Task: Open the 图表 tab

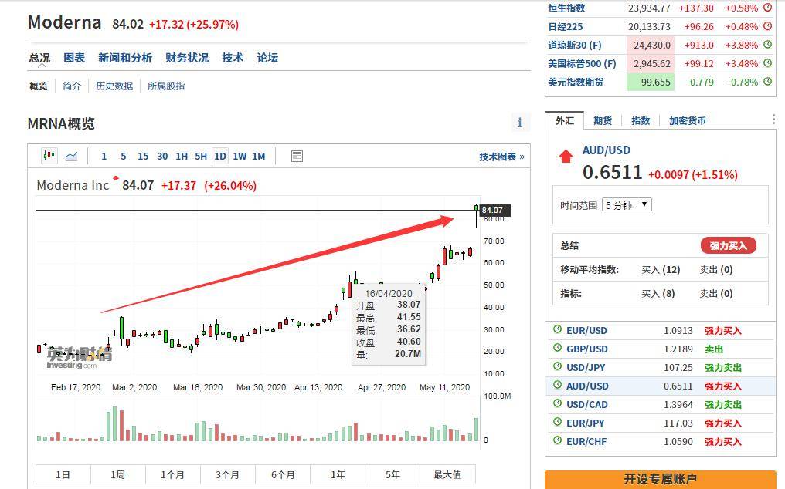Action: tap(74, 58)
